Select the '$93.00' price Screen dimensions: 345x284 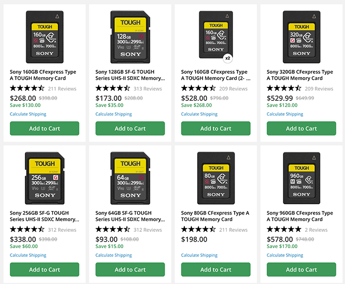106,239
